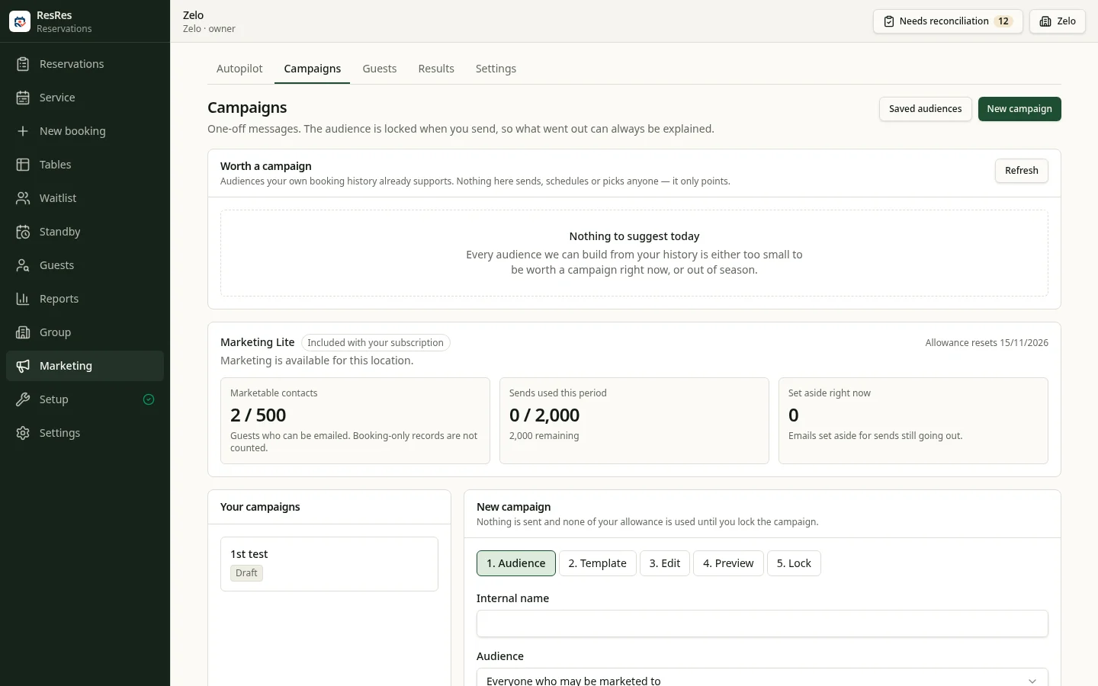
Task: Click the Marketing megaphone icon
Action: tap(23, 366)
